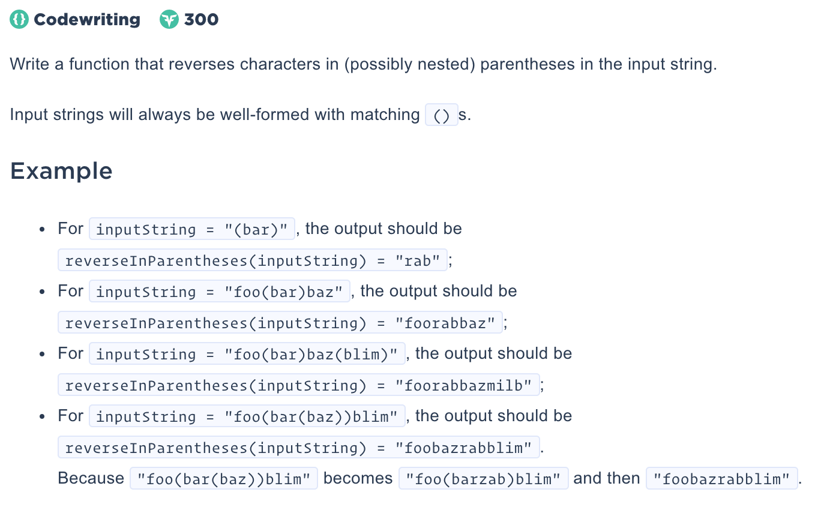Click the Codewriting heading label
The height and width of the screenshot is (510, 821).
[87, 20]
